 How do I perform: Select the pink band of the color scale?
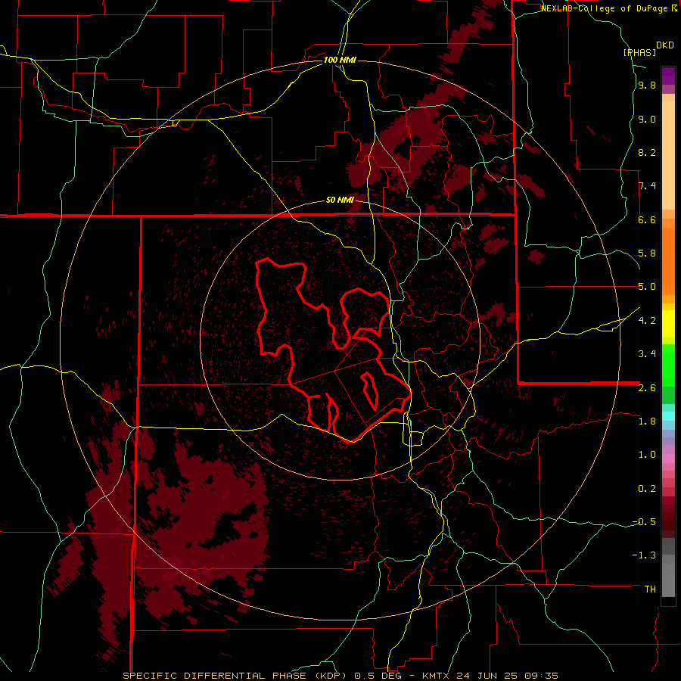click(x=668, y=459)
